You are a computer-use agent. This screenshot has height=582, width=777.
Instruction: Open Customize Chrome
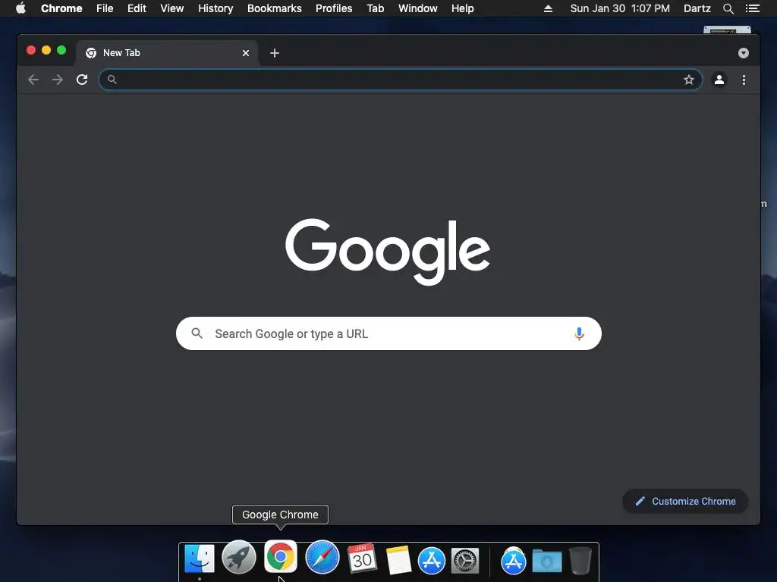coord(685,502)
